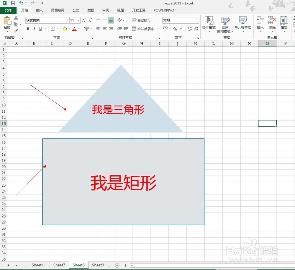This screenshot has width=295, height=270.
Task: Toggle Wrap Text (自动换行)
Action: pos(142,20)
